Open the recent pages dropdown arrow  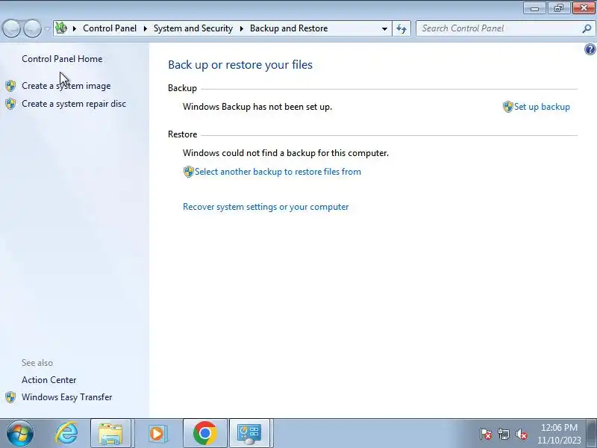coord(47,28)
